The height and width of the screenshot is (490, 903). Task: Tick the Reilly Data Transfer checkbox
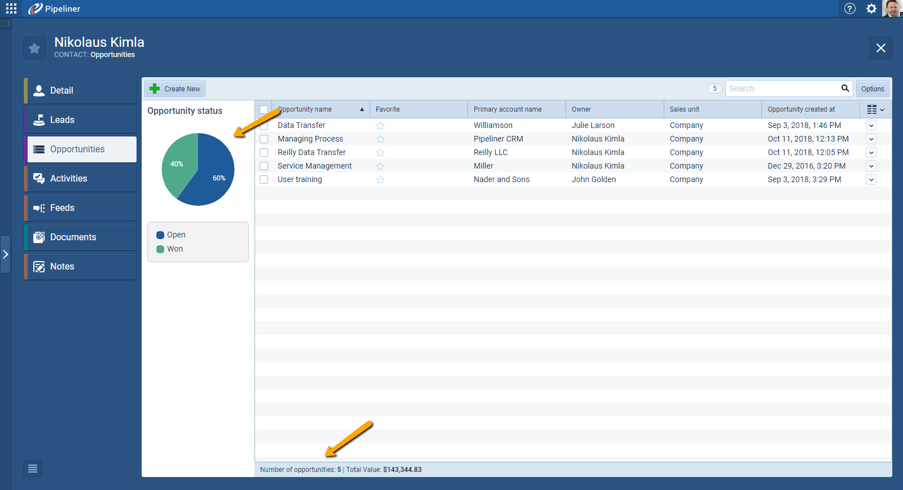[x=264, y=153]
